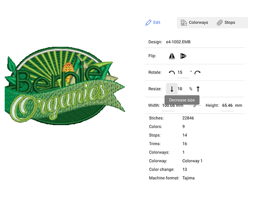Image resolution: width=262 pixels, height=203 pixels.
Task: Open the Colorways tab
Action: [x=194, y=23]
